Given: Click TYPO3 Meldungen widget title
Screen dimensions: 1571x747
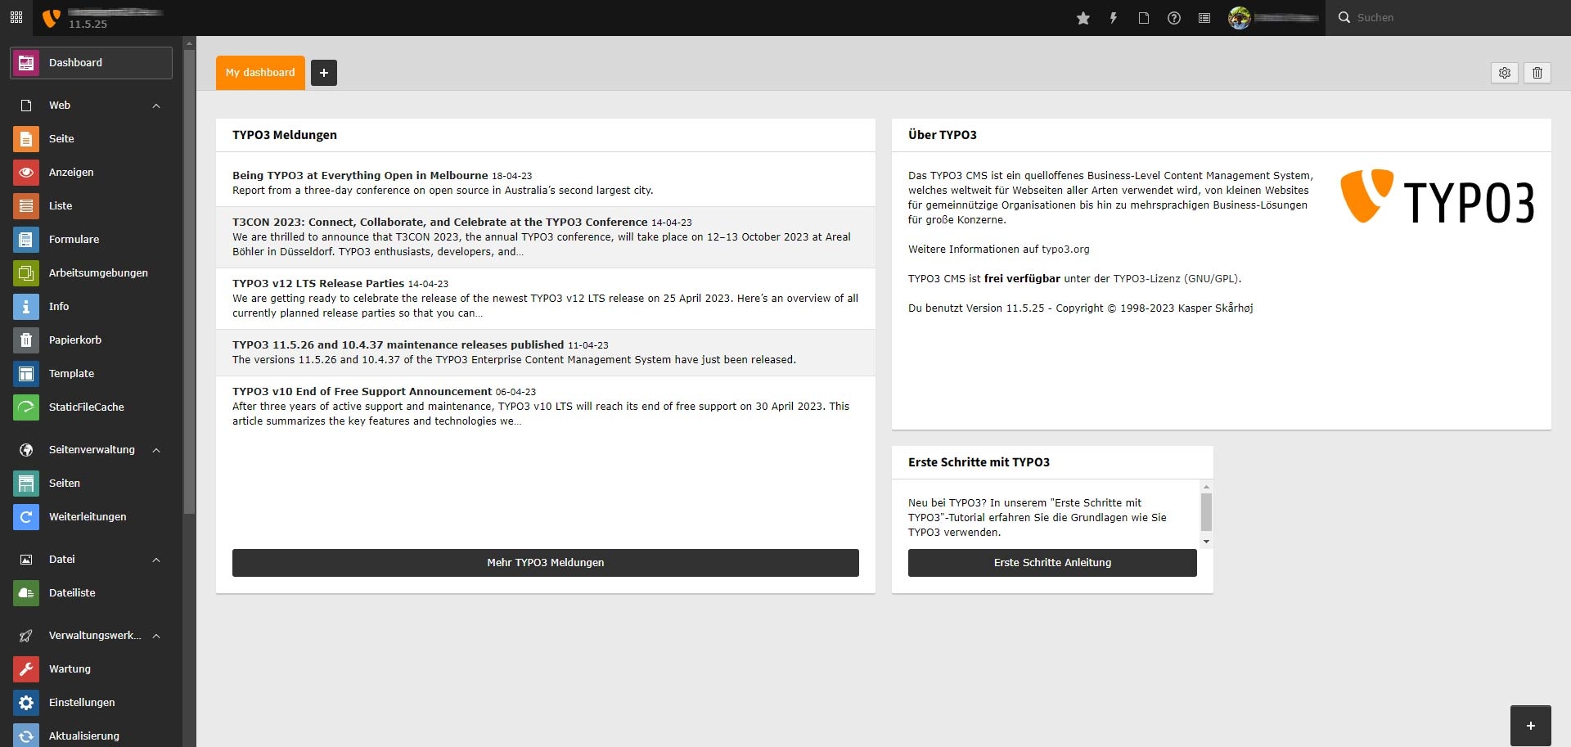Looking at the screenshot, I should [285, 135].
